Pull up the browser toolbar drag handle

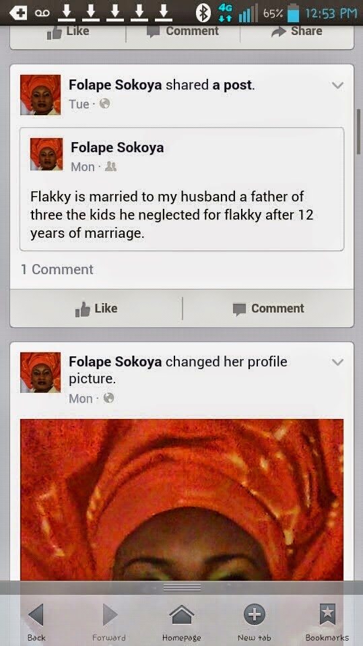click(182, 587)
